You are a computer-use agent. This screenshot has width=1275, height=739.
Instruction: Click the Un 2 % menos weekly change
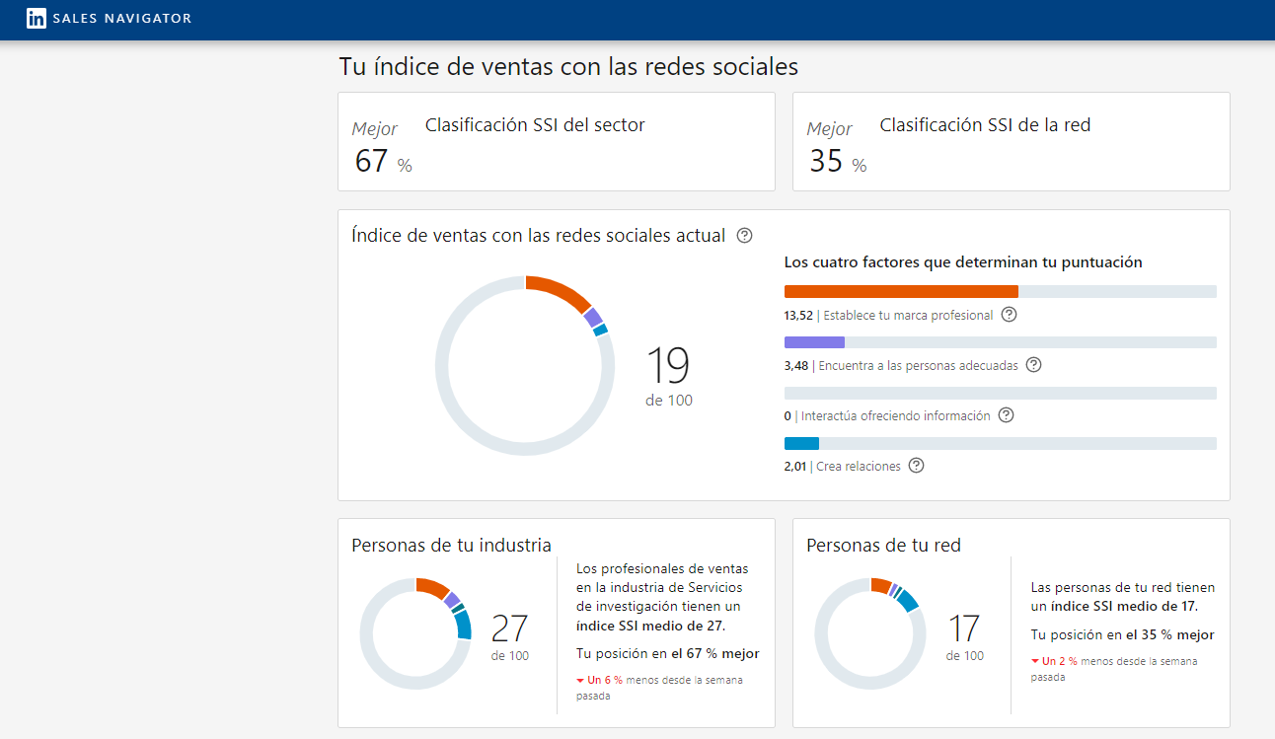(x=1114, y=669)
